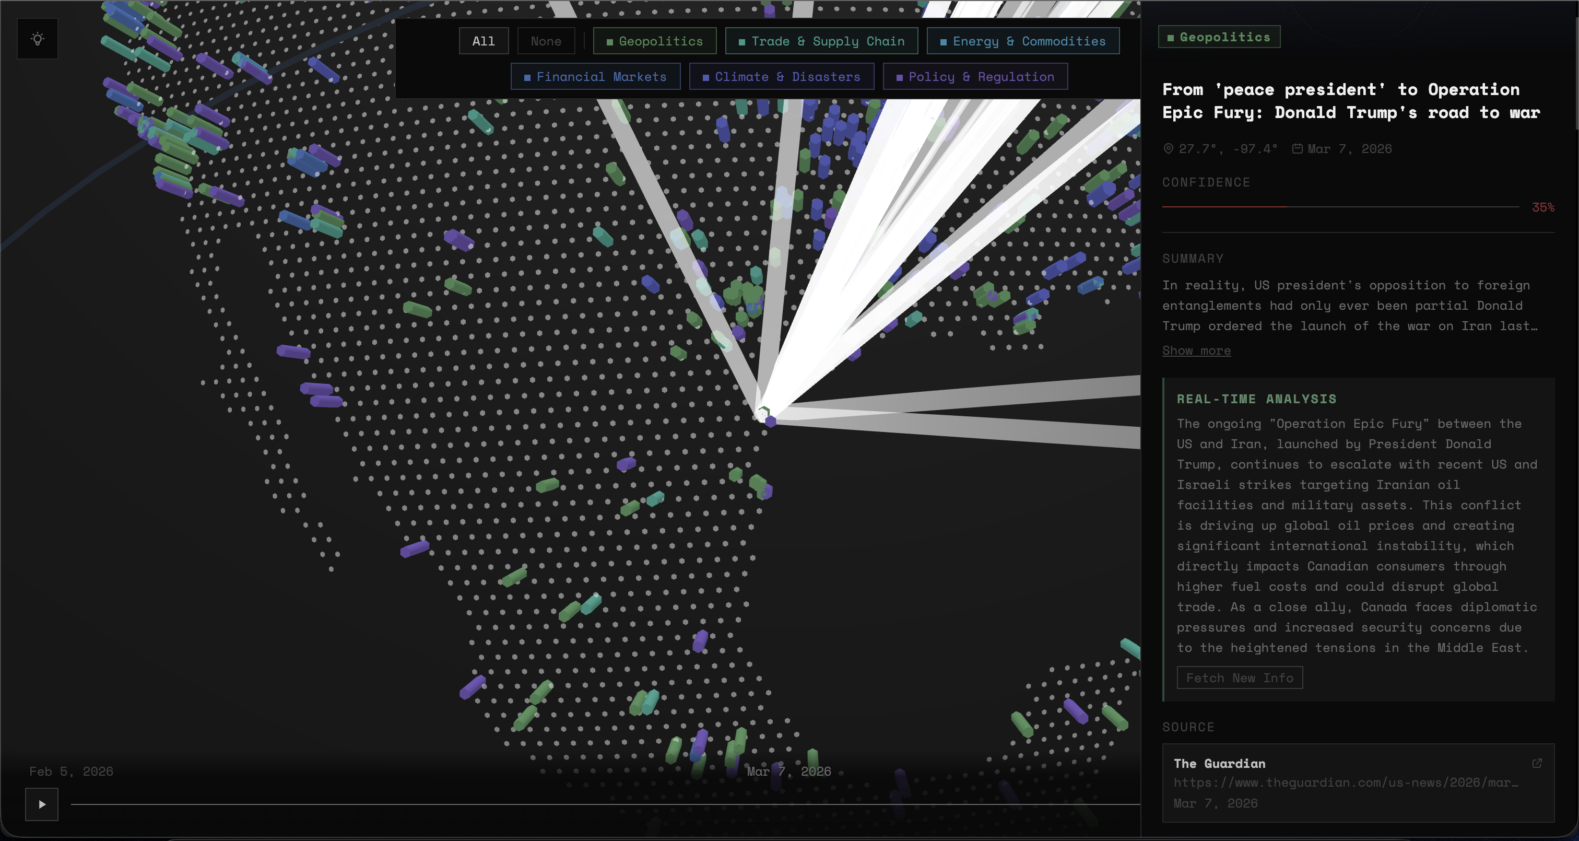Click the location pin coordinates icon

[x=1168, y=148]
